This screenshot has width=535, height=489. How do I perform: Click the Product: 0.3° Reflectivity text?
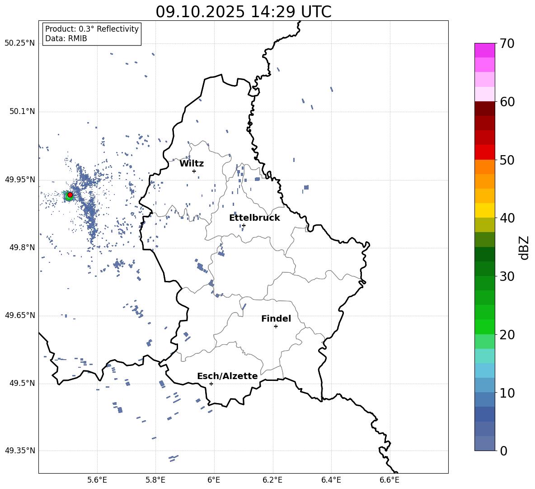pyautogui.click(x=92, y=29)
